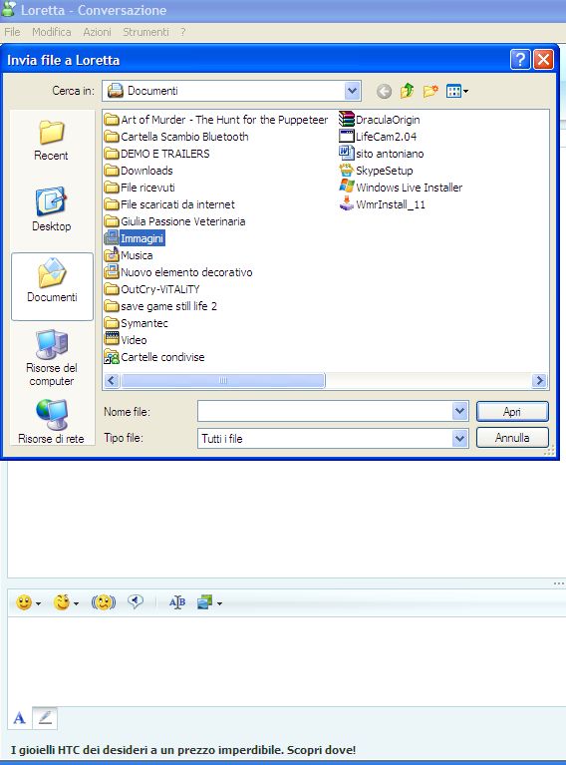
Task: Select Cartelle condivise item
Action: (154, 357)
